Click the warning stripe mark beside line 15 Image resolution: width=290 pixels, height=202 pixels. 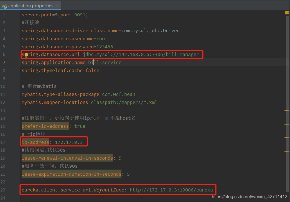click(x=287, y=124)
